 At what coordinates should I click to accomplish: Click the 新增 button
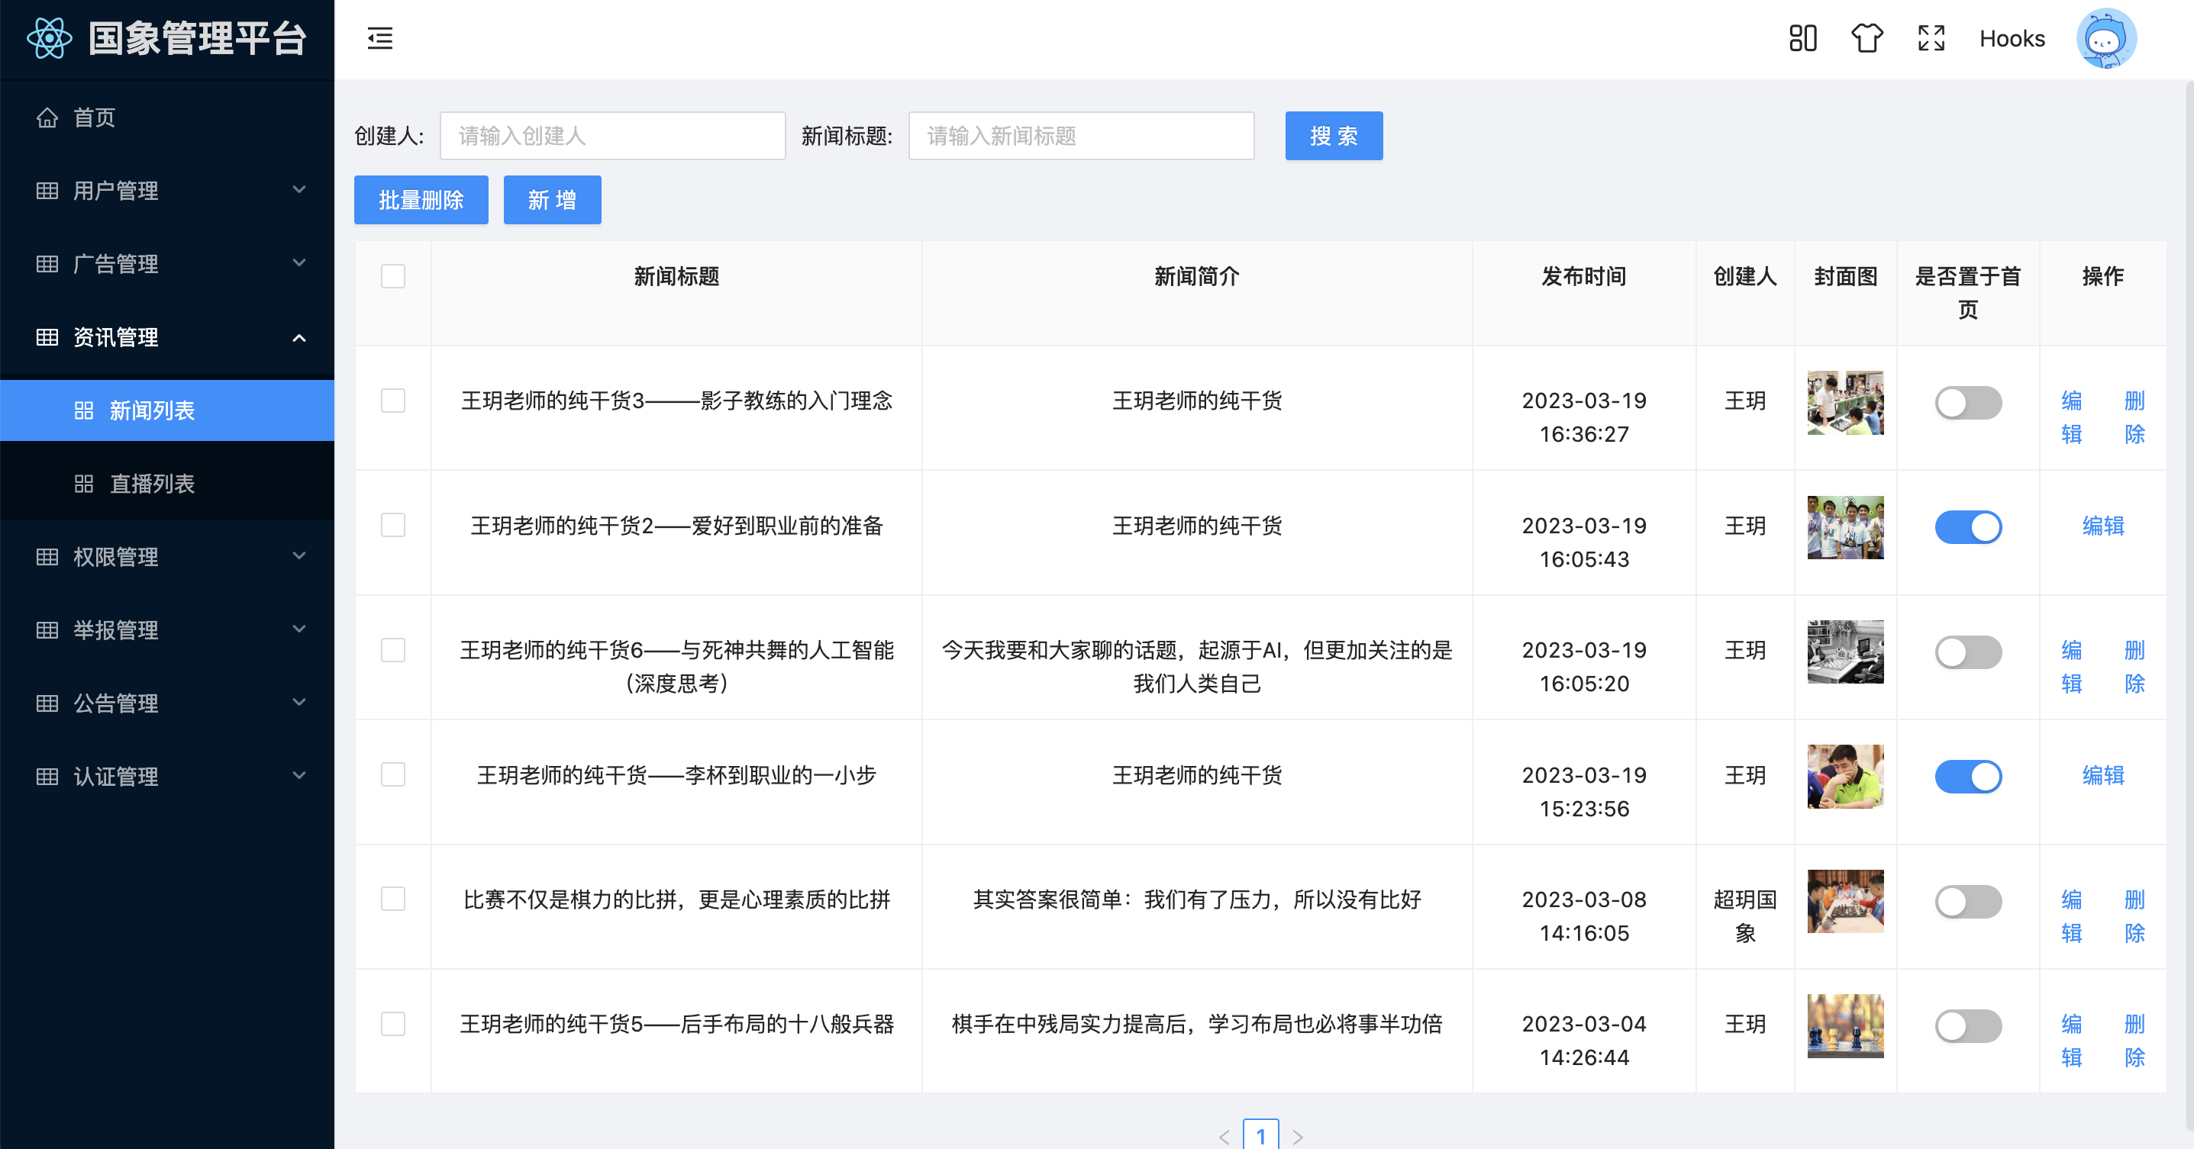point(552,200)
